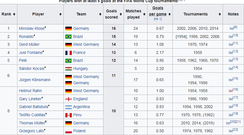The width and height of the screenshot is (244, 135).
Task: Click the Peru flag icon
Action: coord(68,115)
